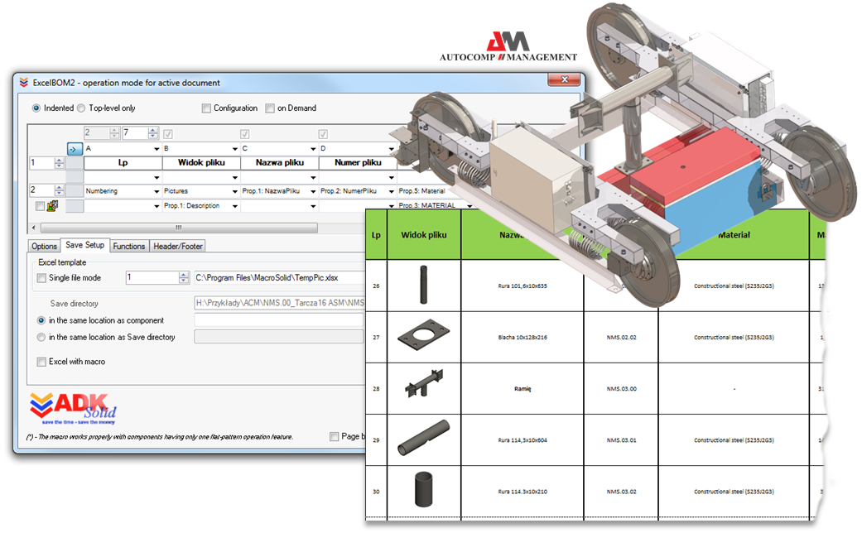Click the cell 'Rura 101,6x10x635'
Viewport: 862px width, 533px height.
click(522, 286)
